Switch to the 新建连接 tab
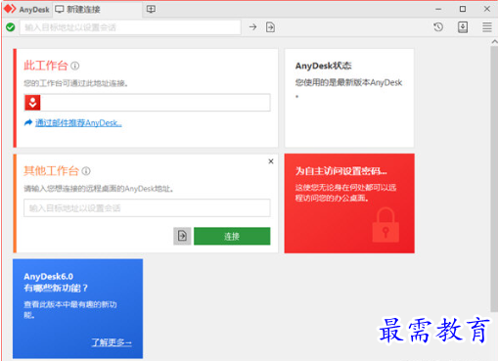498x361 pixels. tap(98, 9)
